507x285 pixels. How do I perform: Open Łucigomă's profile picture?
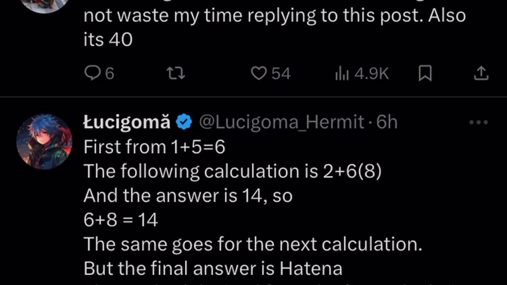[x=44, y=142]
